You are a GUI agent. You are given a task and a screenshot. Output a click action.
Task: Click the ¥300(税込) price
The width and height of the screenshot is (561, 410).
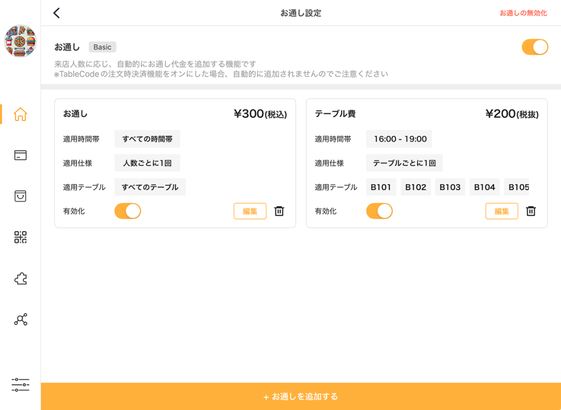coord(260,114)
